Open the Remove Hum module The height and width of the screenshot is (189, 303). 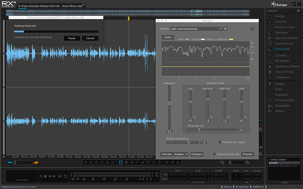point(285,27)
